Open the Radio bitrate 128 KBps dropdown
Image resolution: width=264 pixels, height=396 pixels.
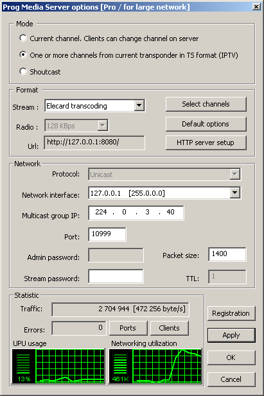tap(76, 126)
